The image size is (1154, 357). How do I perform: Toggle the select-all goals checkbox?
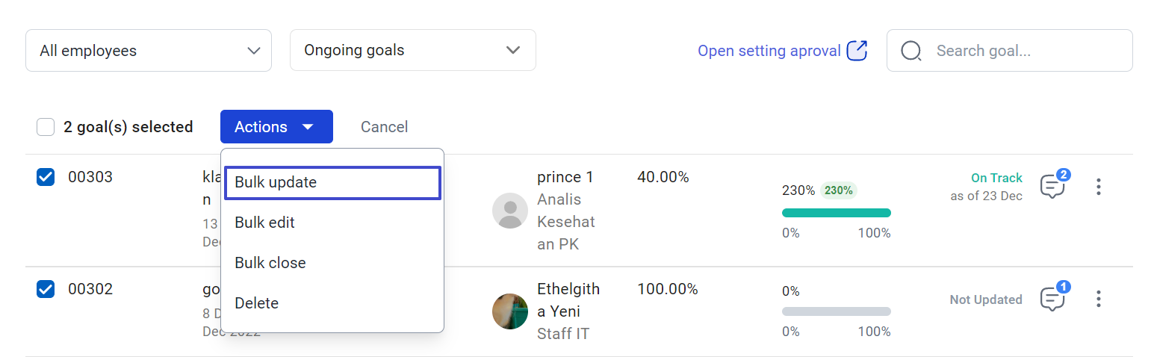46,127
